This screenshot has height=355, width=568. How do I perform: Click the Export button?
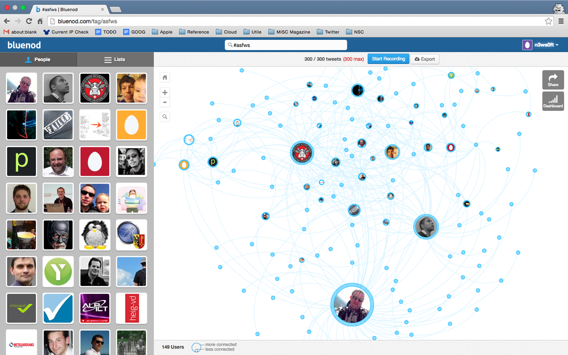tap(424, 59)
